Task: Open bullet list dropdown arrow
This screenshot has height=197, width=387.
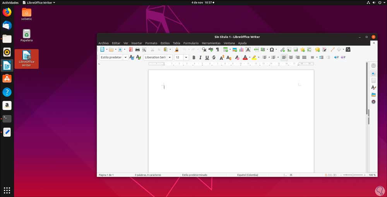Action: click(x=269, y=58)
